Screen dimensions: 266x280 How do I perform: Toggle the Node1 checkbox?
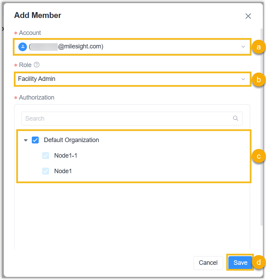[x=46, y=171]
